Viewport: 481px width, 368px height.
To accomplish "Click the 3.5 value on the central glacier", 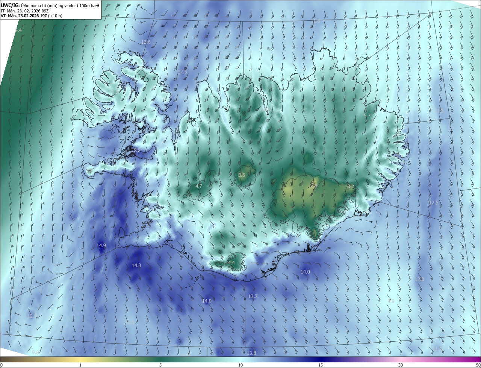I will [x=242, y=175].
